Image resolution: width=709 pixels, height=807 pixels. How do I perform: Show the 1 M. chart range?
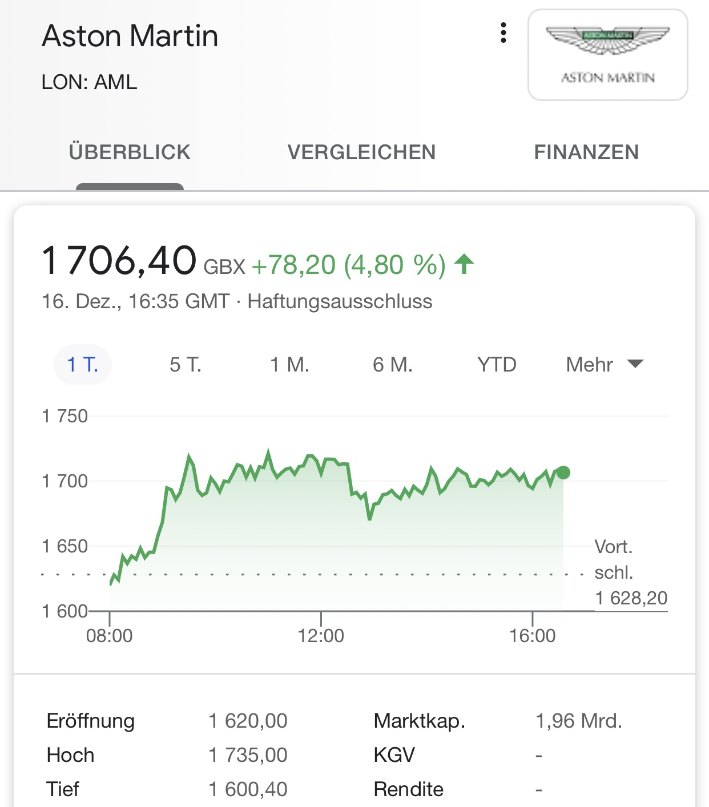[x=289, y=364]
